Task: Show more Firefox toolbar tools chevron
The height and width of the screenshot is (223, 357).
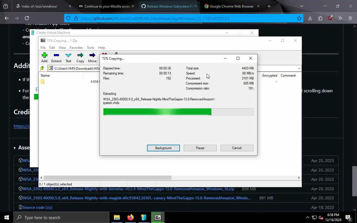Action: (340, 18)
